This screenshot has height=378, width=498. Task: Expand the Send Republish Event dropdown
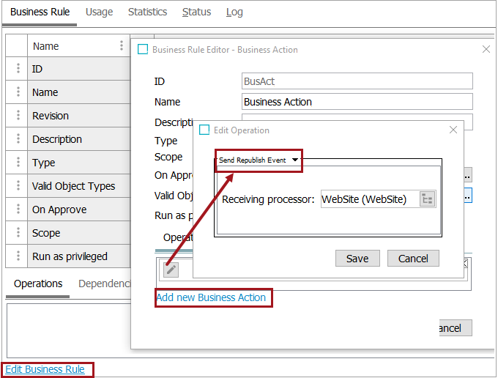tap(295, 160)
